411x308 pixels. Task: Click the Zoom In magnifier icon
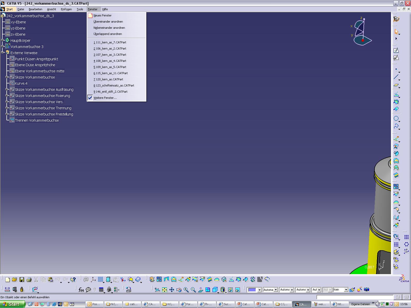[x=186, y=290]
